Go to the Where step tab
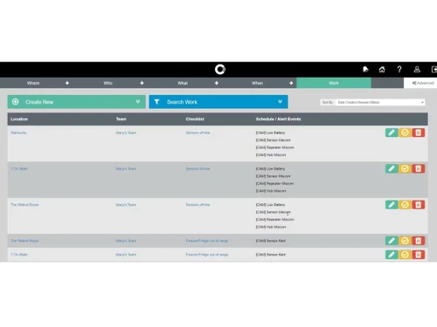 (33, 83)
